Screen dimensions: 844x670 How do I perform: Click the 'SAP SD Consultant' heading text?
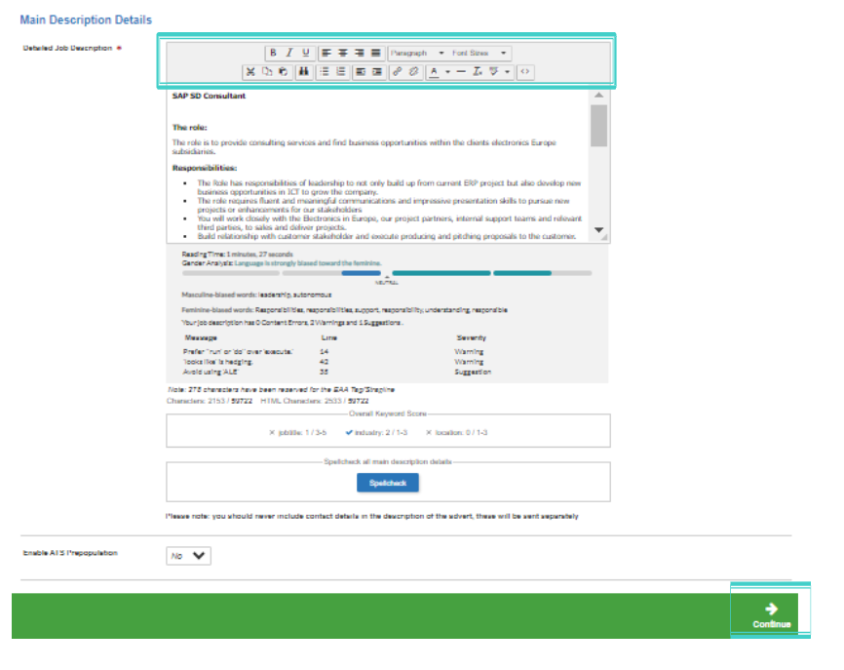(209, 96)
